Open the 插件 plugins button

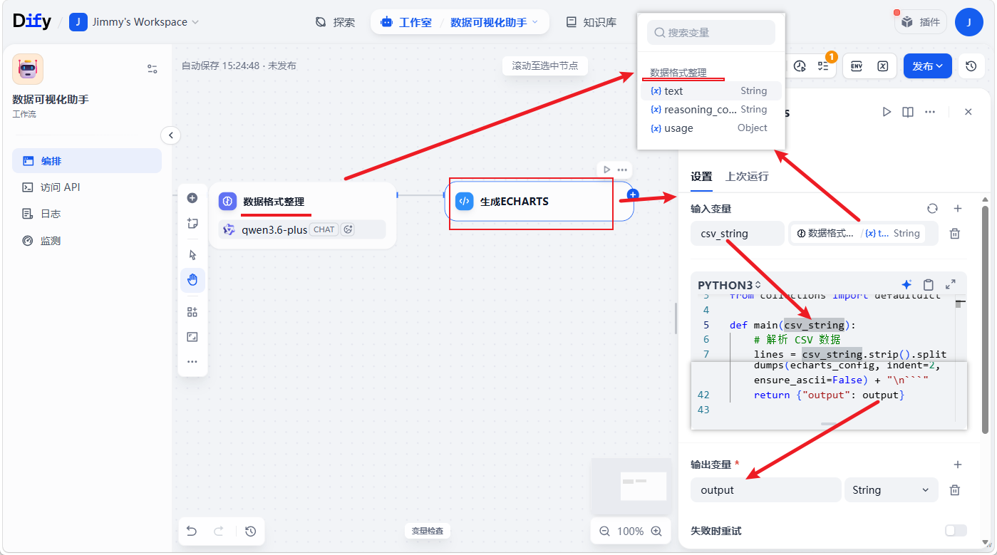pos(921,22)
